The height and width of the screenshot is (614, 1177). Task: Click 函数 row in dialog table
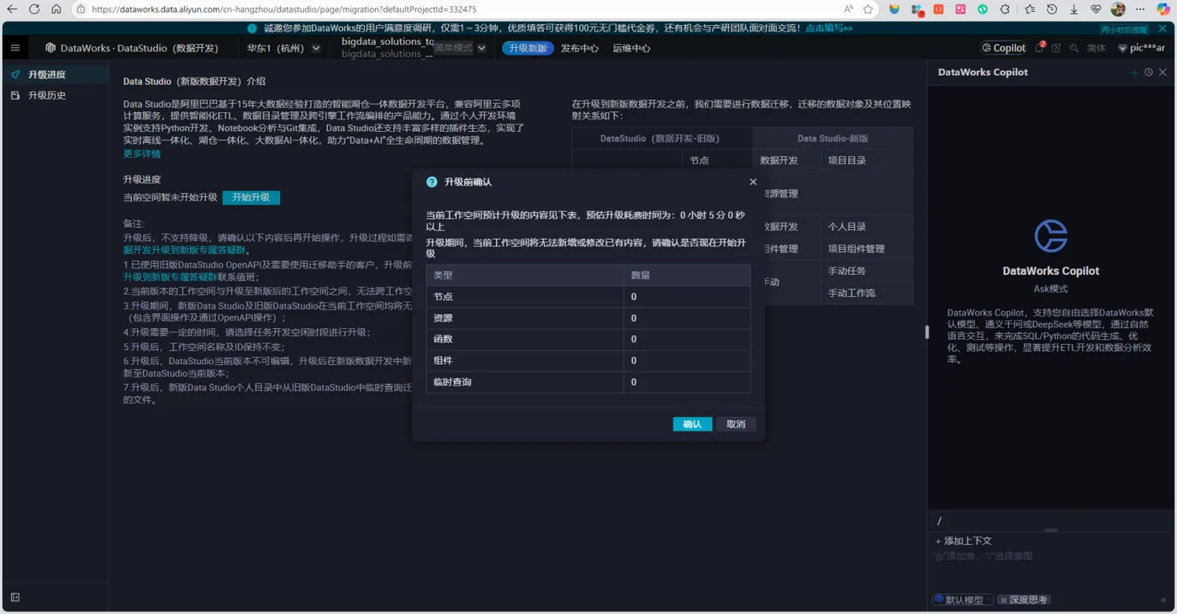(x=588, y=339)
